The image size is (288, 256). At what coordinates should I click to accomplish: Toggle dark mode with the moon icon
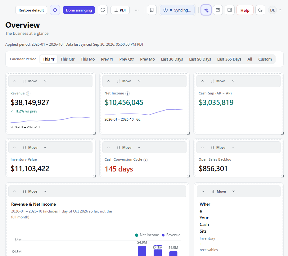pyautogui.click(x=260, y=10)
